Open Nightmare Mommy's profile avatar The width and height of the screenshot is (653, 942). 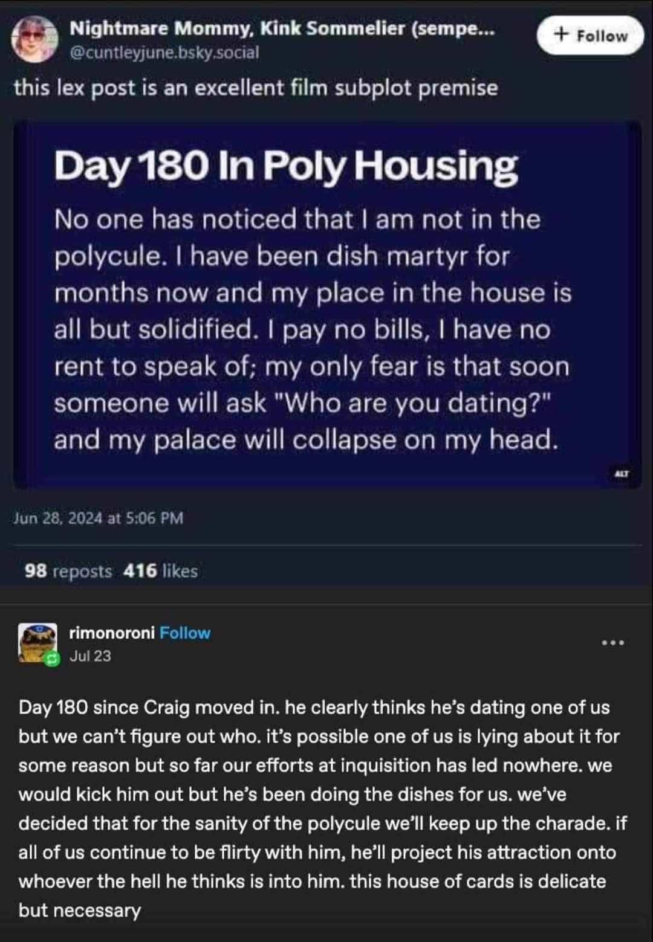click(x=35, y=39)
